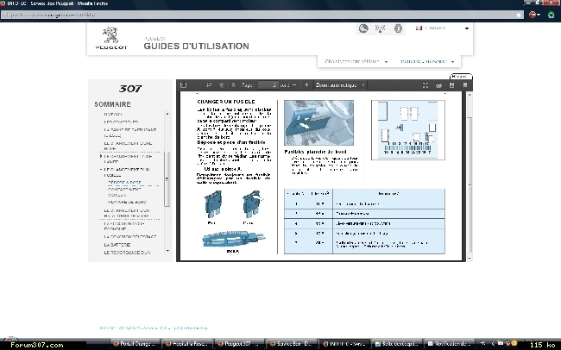Image resolution: width=561 pixels, height=350 pixels.
Task: Click the antenna signal icon in header
Action: pyautogui.click(x=380, y=28)
